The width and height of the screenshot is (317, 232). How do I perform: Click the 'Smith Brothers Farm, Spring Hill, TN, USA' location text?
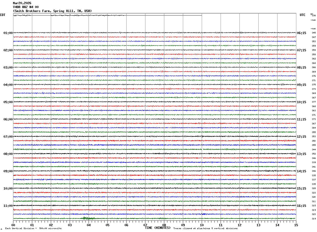[x=52, y=11]
